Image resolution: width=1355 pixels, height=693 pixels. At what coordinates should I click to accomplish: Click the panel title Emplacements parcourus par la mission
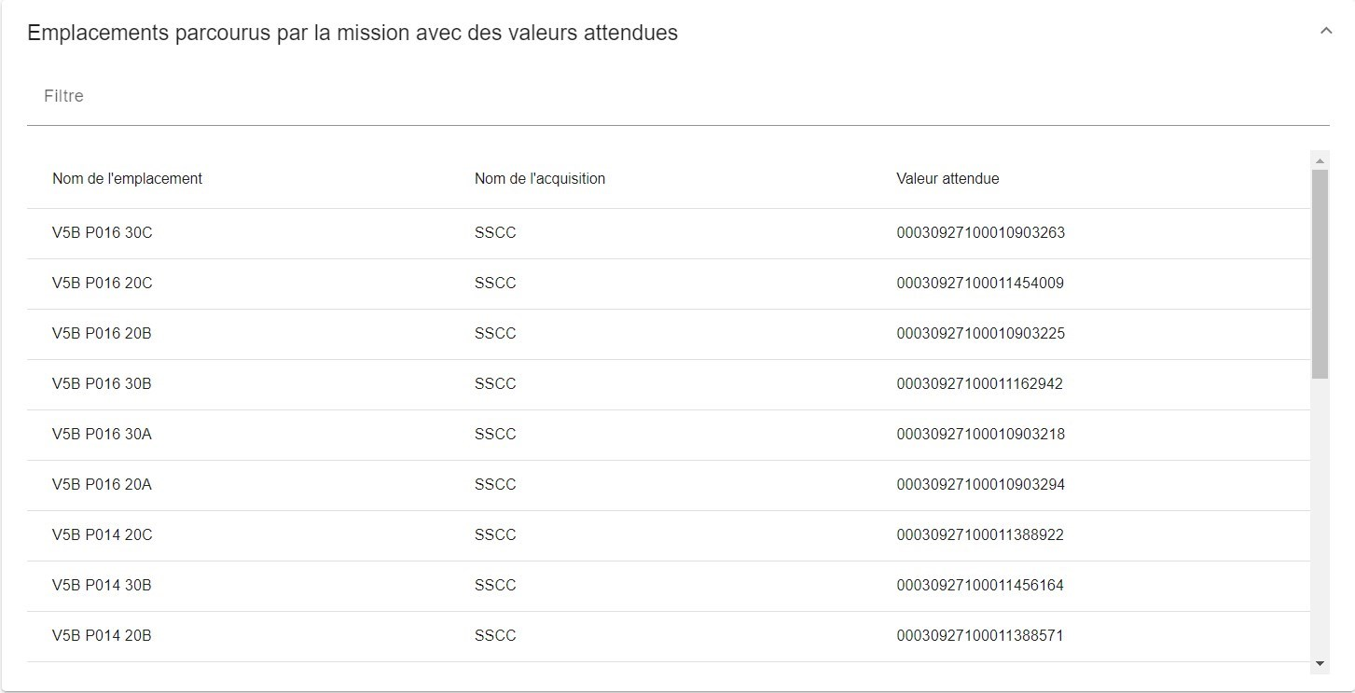click(x=353, y=33)
